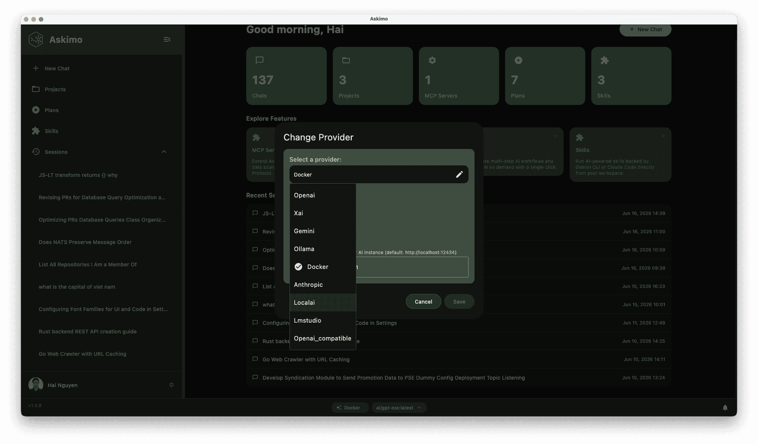Click the folder icon on Projects card
The width and height of the screenshot is (758, 444).
(346, 60)
